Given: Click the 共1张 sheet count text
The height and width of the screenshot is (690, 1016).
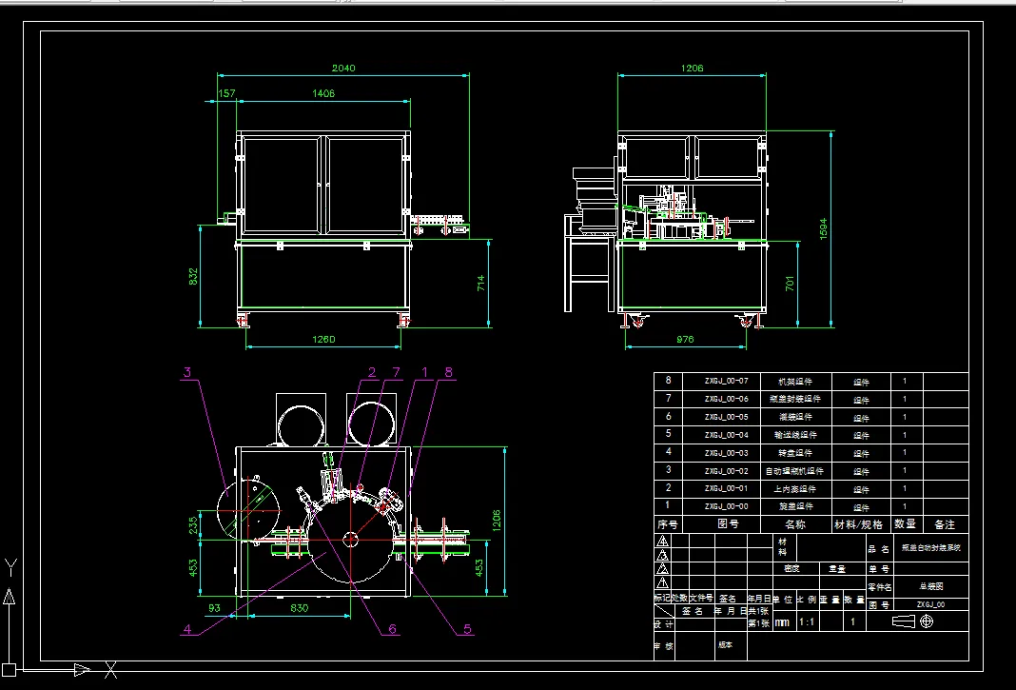Looking at the screenshot, I should point(758,611).
